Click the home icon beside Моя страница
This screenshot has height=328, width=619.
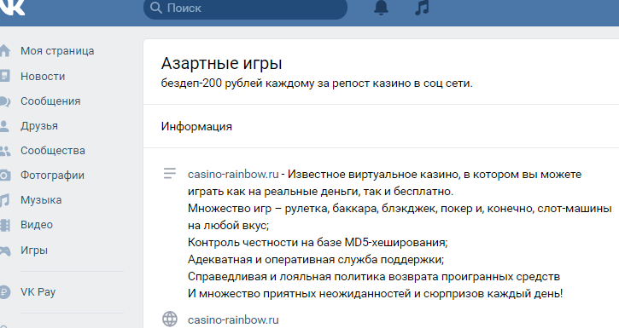[5, 51]
